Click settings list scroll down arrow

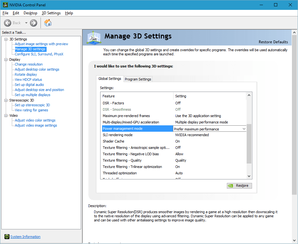click(249, 176)
